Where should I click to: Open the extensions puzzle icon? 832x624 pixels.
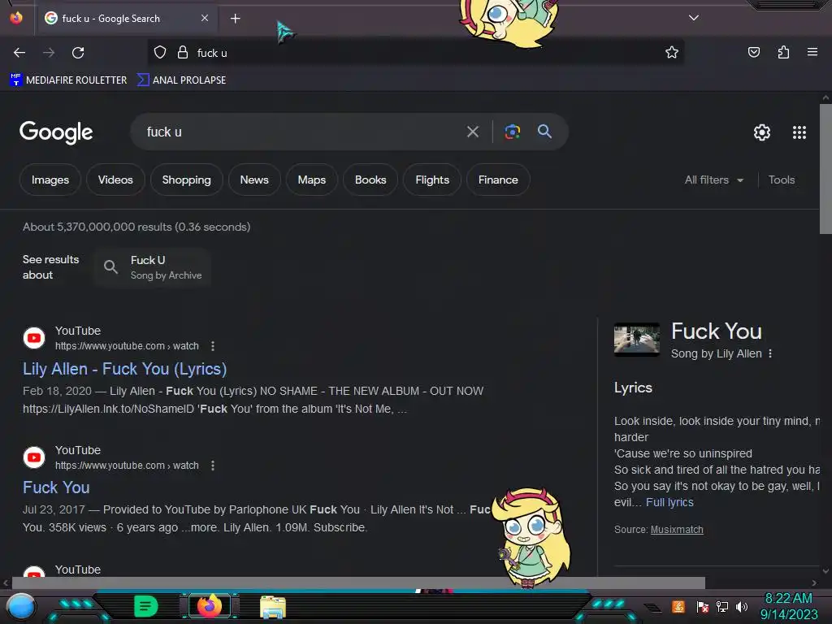pyautogui.click(x=783, y=52)
